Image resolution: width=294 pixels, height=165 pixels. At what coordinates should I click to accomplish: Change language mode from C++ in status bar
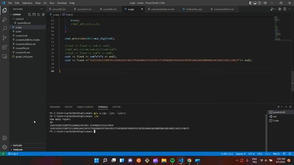267,154
